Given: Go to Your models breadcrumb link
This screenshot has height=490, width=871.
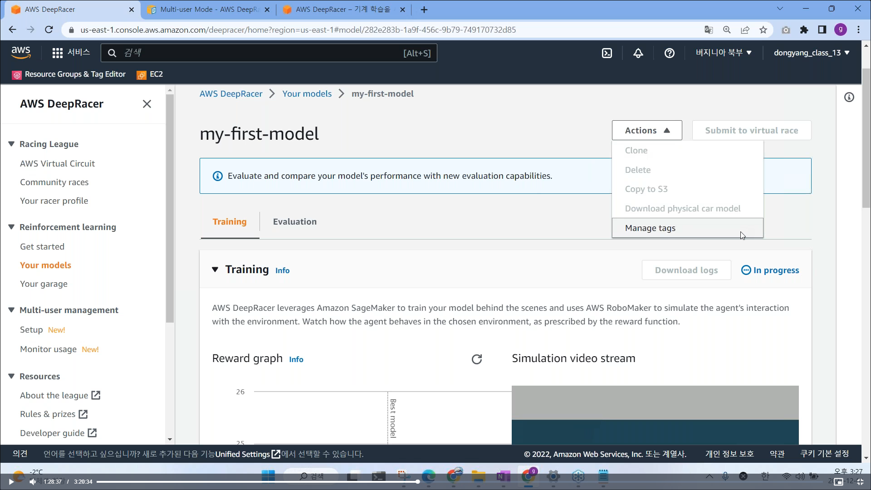Looking at the screenshot, I should pyautogui.click(x=307, y=94).
